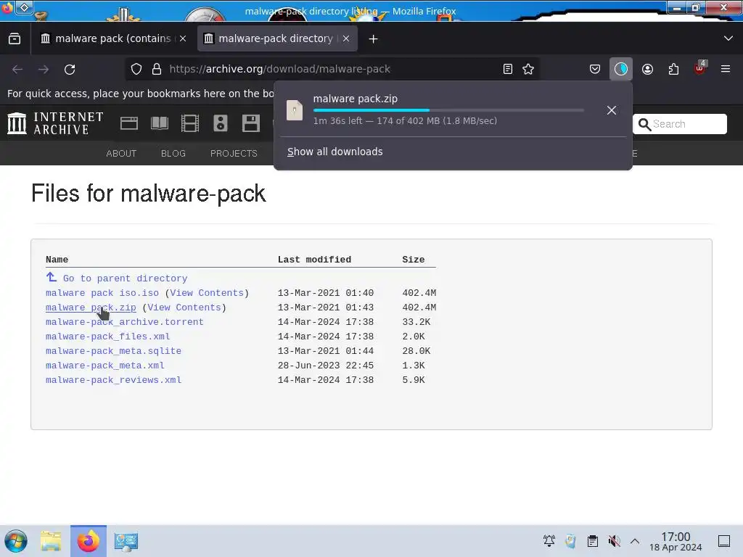Open the start menu orb

coord(16,541)
